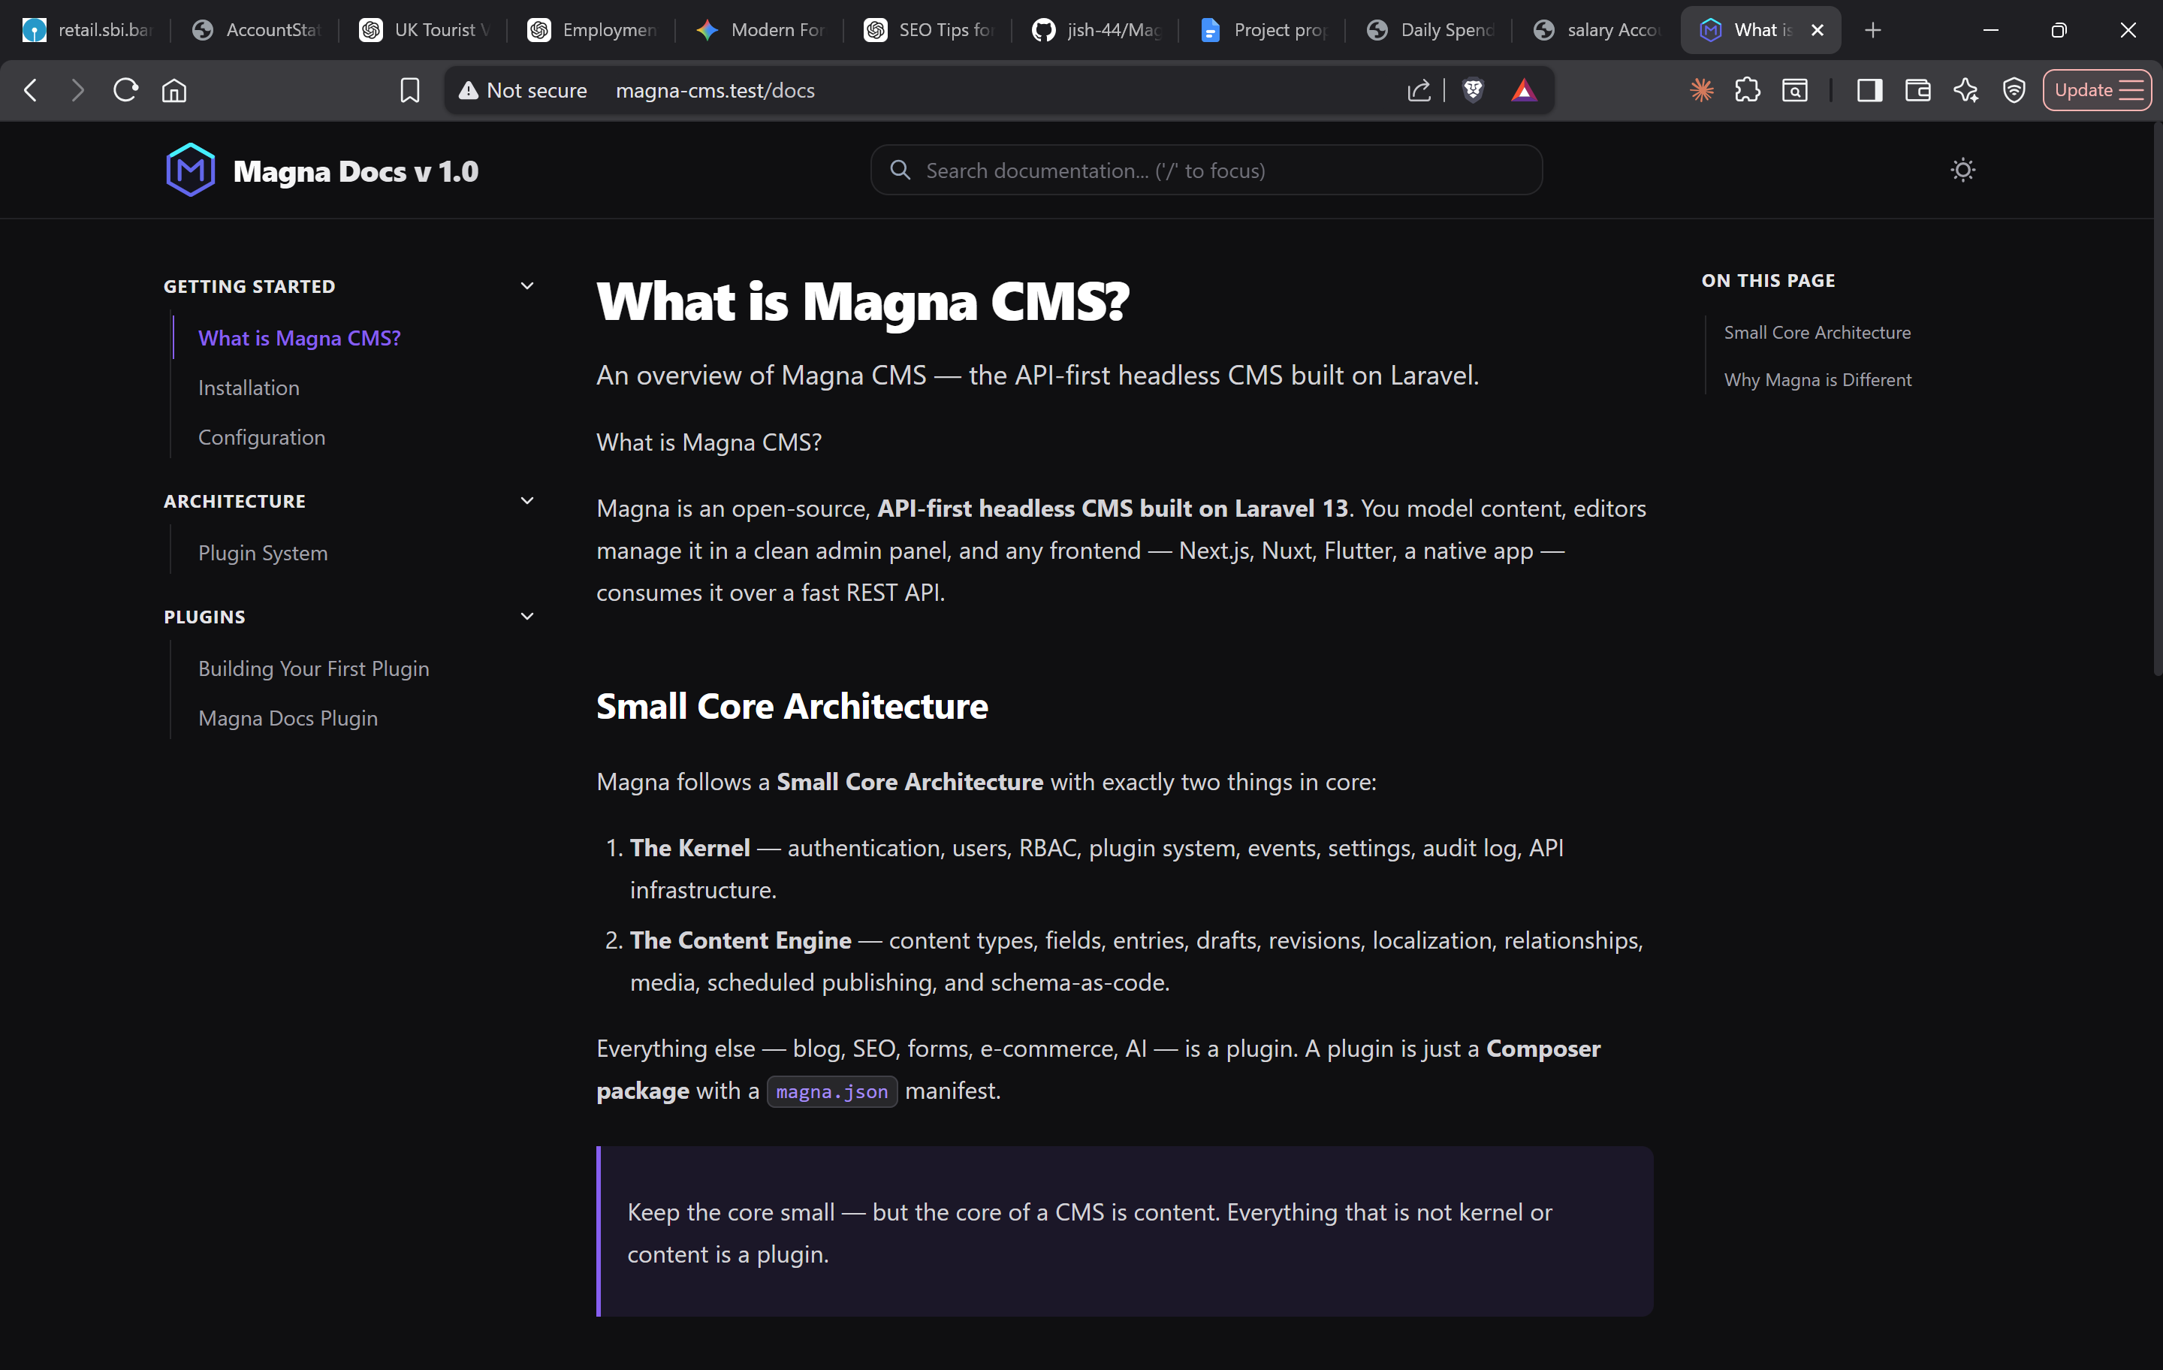Open the Magna Docs v 1.0 home link
The height and width of the screenshot is (1370, 2163).
click(354, 171)
